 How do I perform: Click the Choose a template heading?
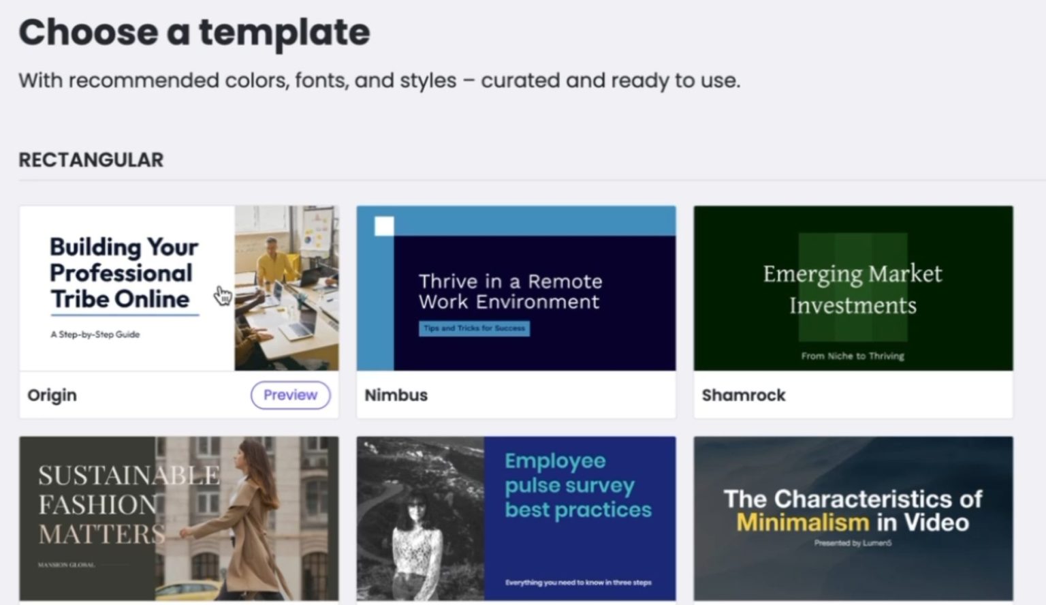point(194,32)
